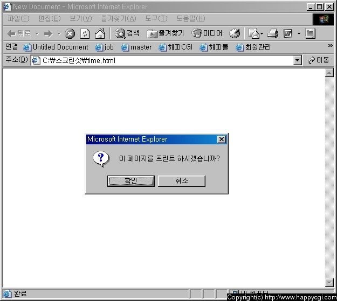Screen dimensions: 337x301
Task: Open the 회원관리 link shortcut
Action: point(253,47)
